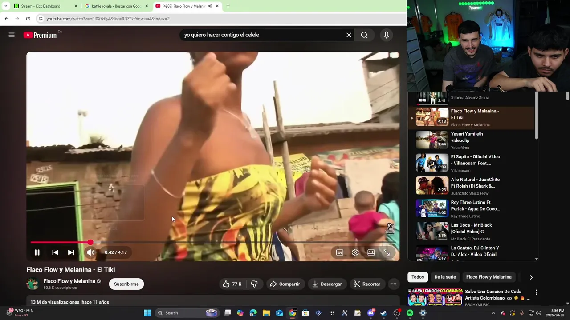Screen dimensions: 570x320
Task: Create clip using Recortar button
Action: point(367,284)
